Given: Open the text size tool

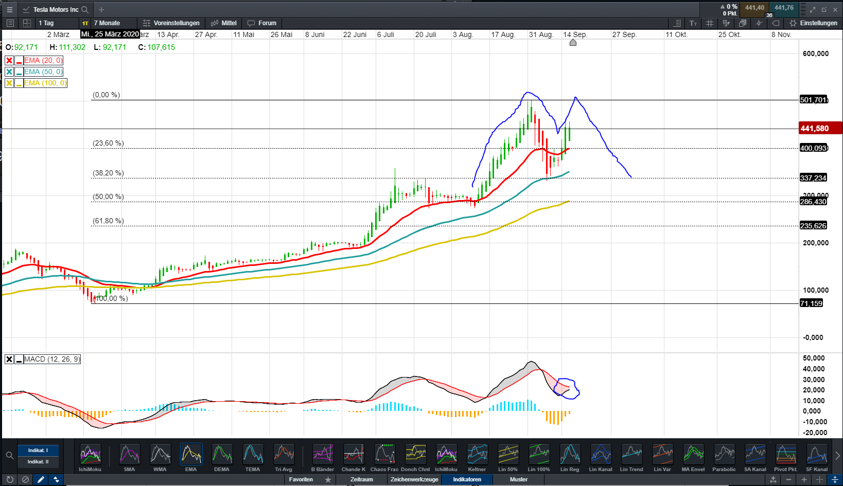Looking at the screenshot, I should (693, 23).
